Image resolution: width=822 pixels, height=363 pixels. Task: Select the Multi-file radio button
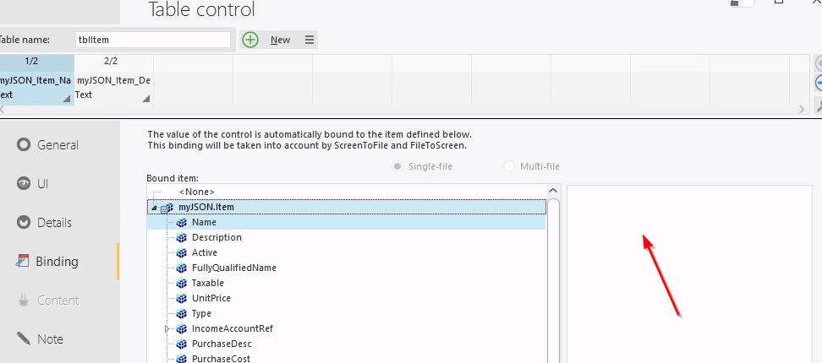[509, 166]
